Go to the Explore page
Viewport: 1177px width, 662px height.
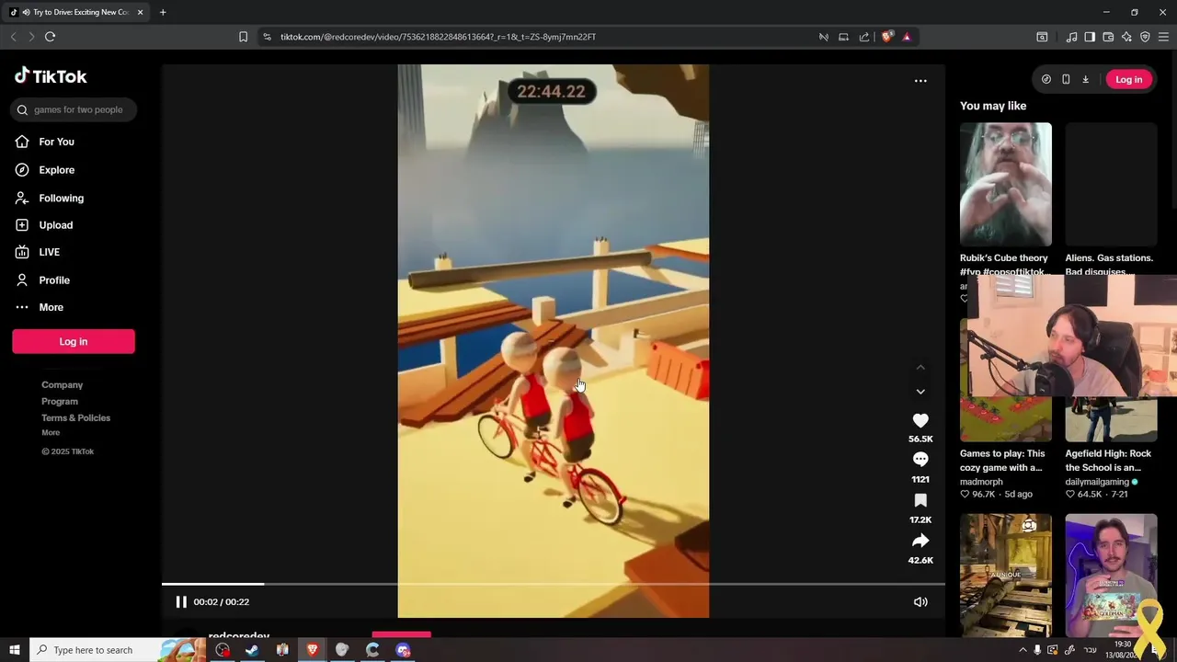45,170
